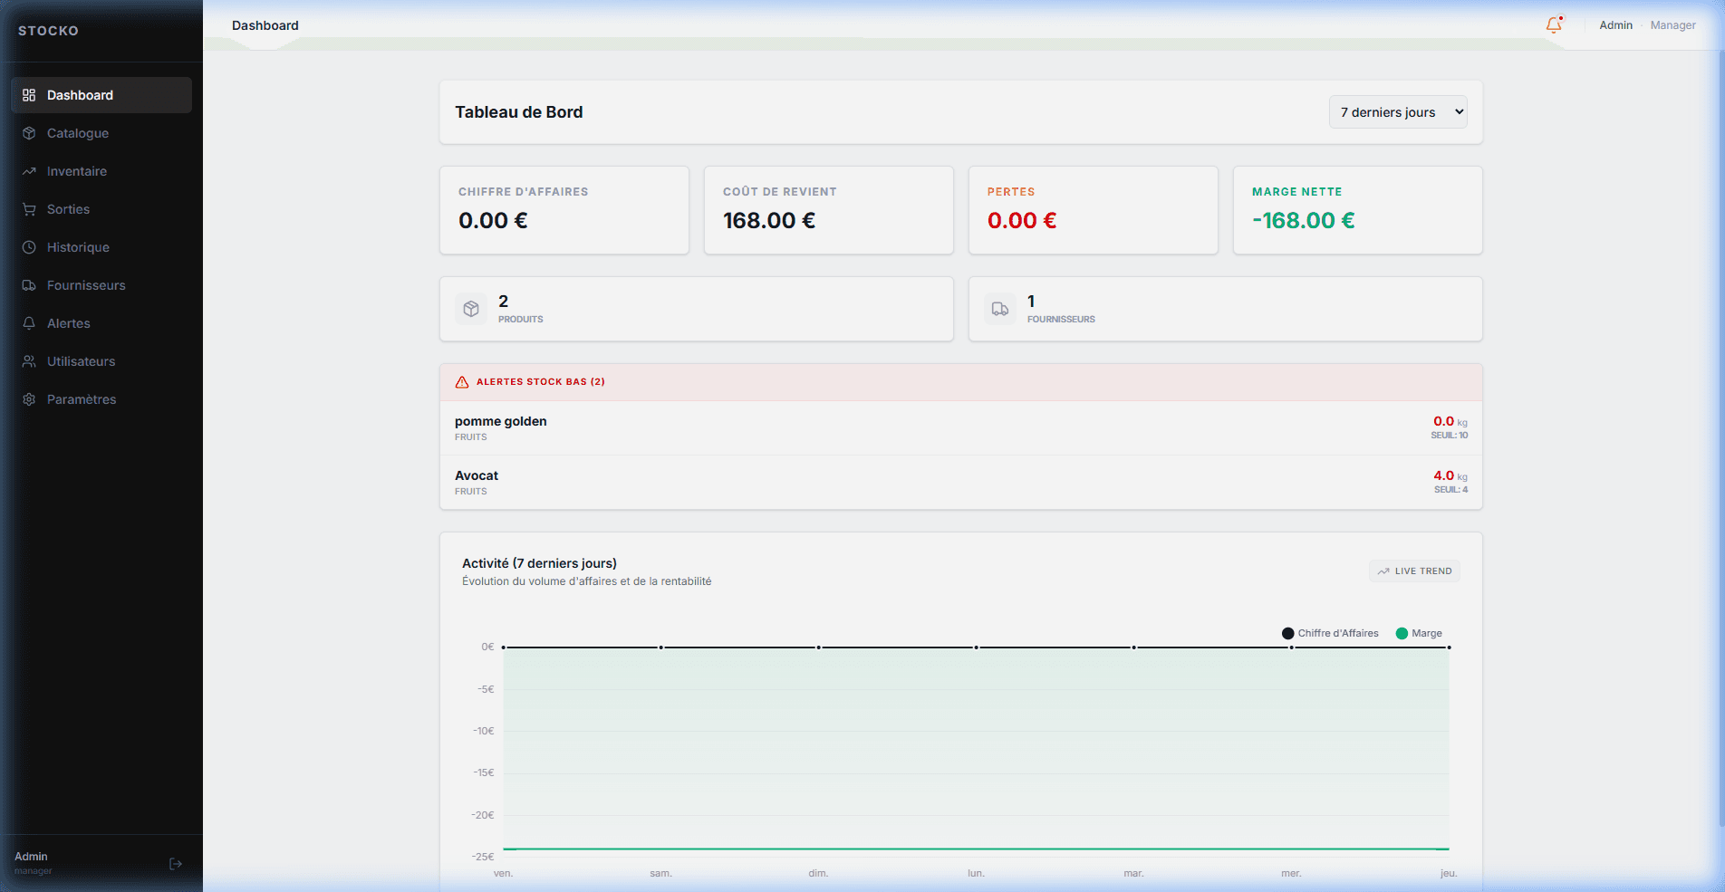The height and width of the screenshot is (892, 1725).
Task: Click the Utilisateurs people icon
Action: pos(29,361)
